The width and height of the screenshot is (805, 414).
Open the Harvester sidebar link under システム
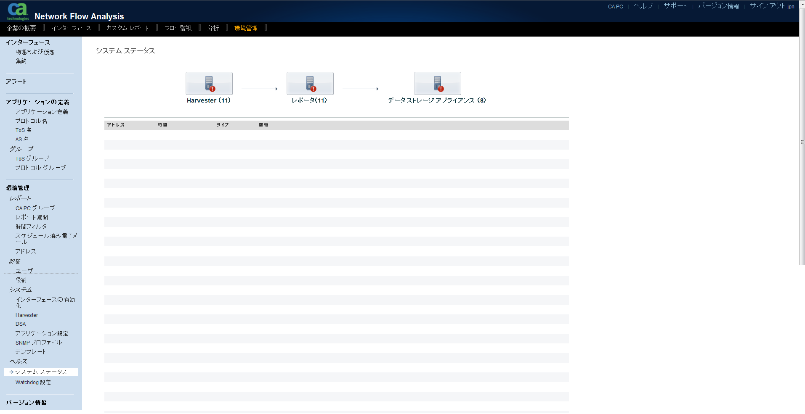tap(27, 315)
